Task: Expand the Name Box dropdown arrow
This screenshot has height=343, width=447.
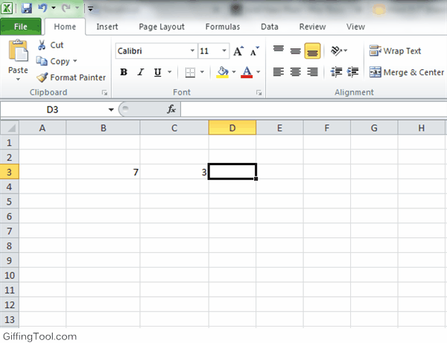Action: tap(111, 109)
